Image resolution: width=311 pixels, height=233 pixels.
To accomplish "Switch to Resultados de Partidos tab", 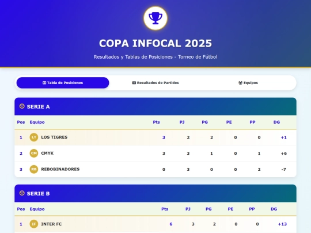I will [x=155, y=83].
